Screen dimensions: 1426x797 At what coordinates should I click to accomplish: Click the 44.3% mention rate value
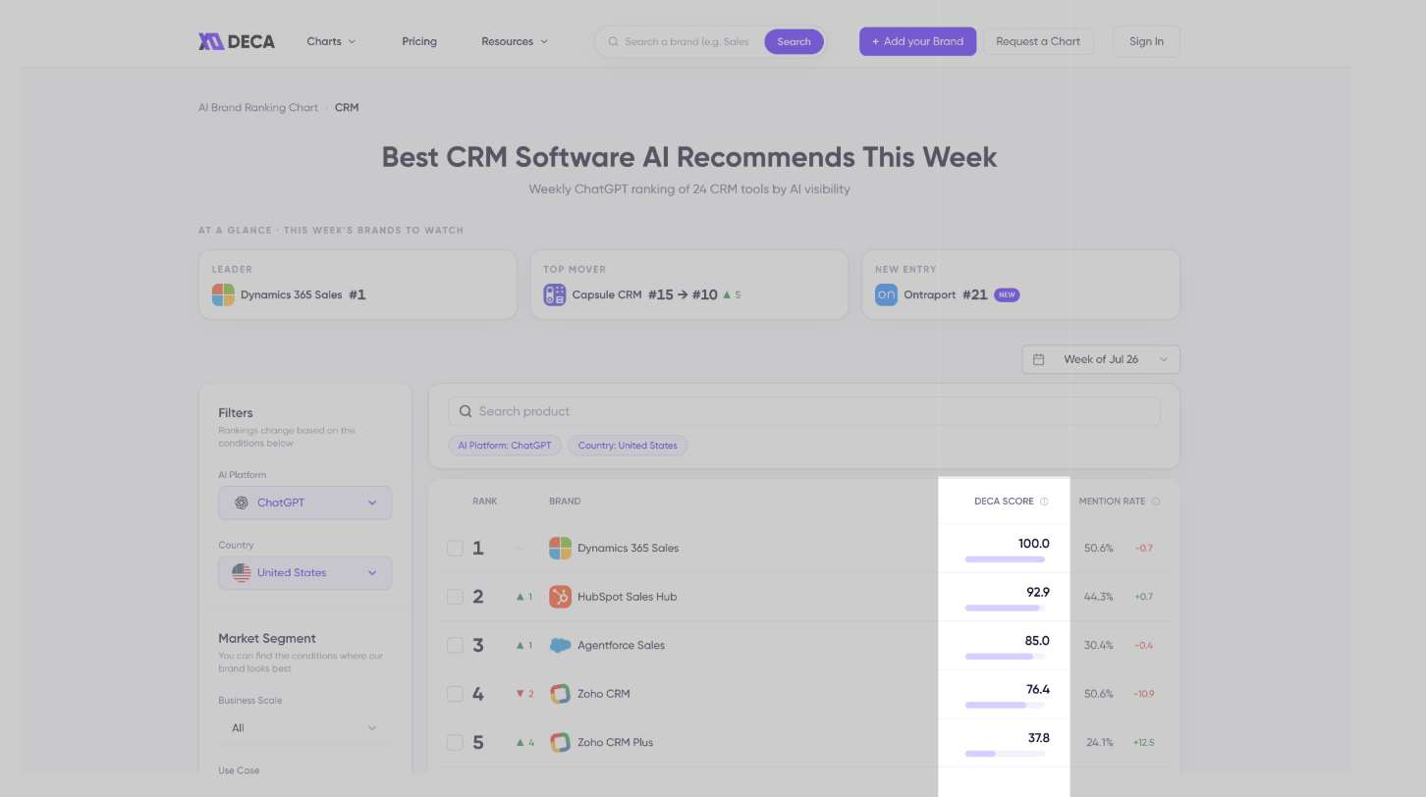1099,597
